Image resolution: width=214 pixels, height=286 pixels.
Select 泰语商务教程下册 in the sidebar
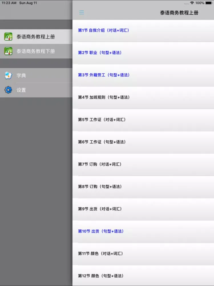pyautogui.click(x=36, y=51)
